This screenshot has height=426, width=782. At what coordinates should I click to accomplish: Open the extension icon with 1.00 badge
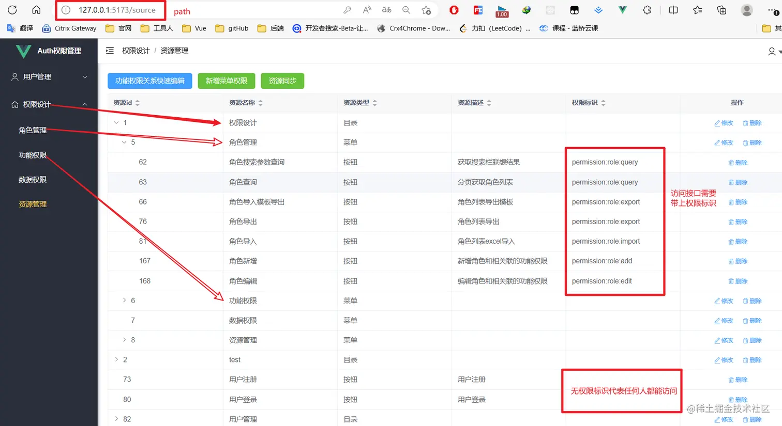click(x=502, y=10)
